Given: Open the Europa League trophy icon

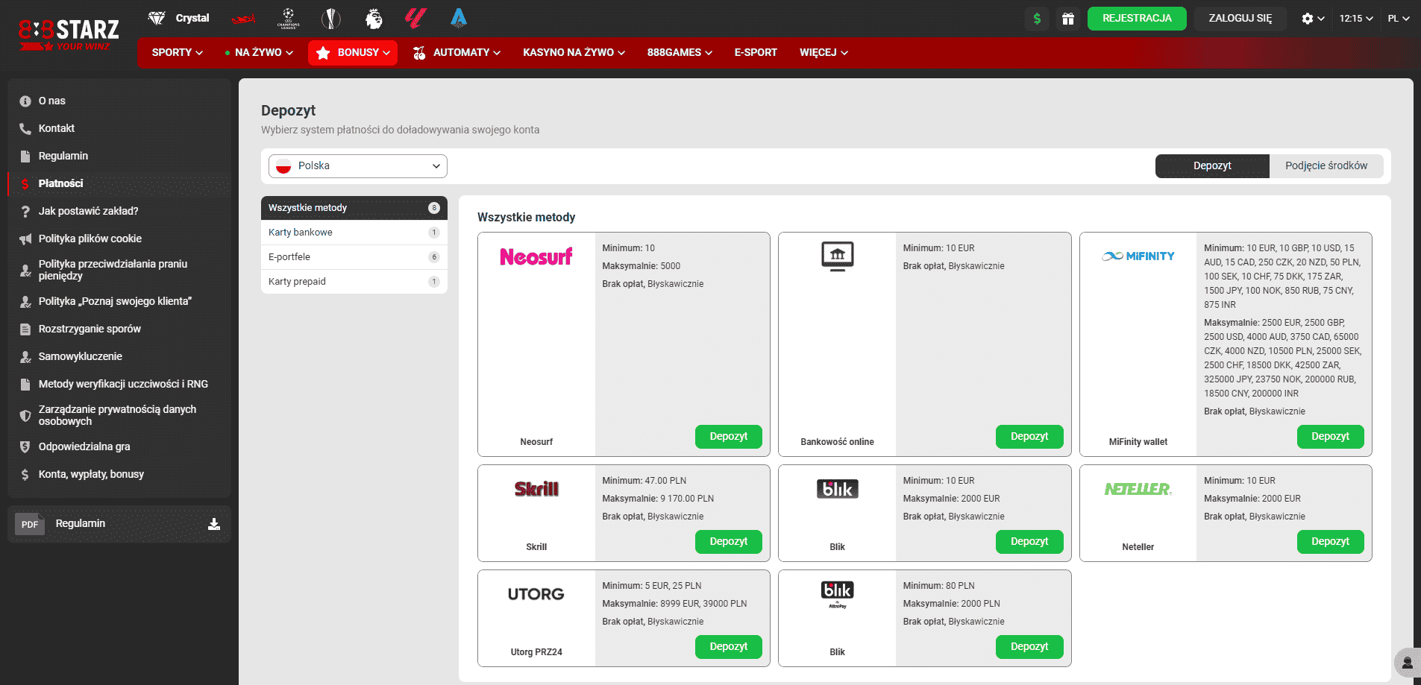Looking at the screenshot, I should tap(331, 18).
